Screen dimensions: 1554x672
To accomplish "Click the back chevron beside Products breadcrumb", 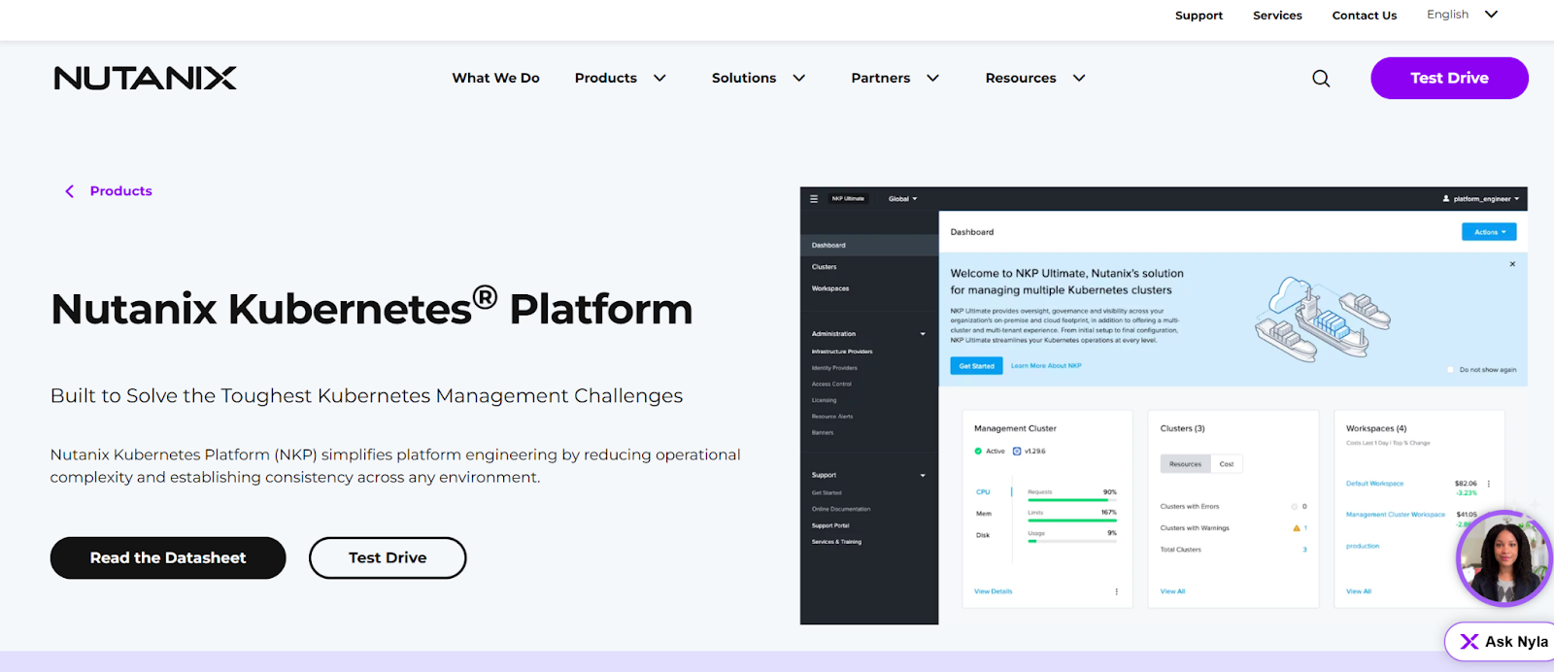I will click(69, 191).
